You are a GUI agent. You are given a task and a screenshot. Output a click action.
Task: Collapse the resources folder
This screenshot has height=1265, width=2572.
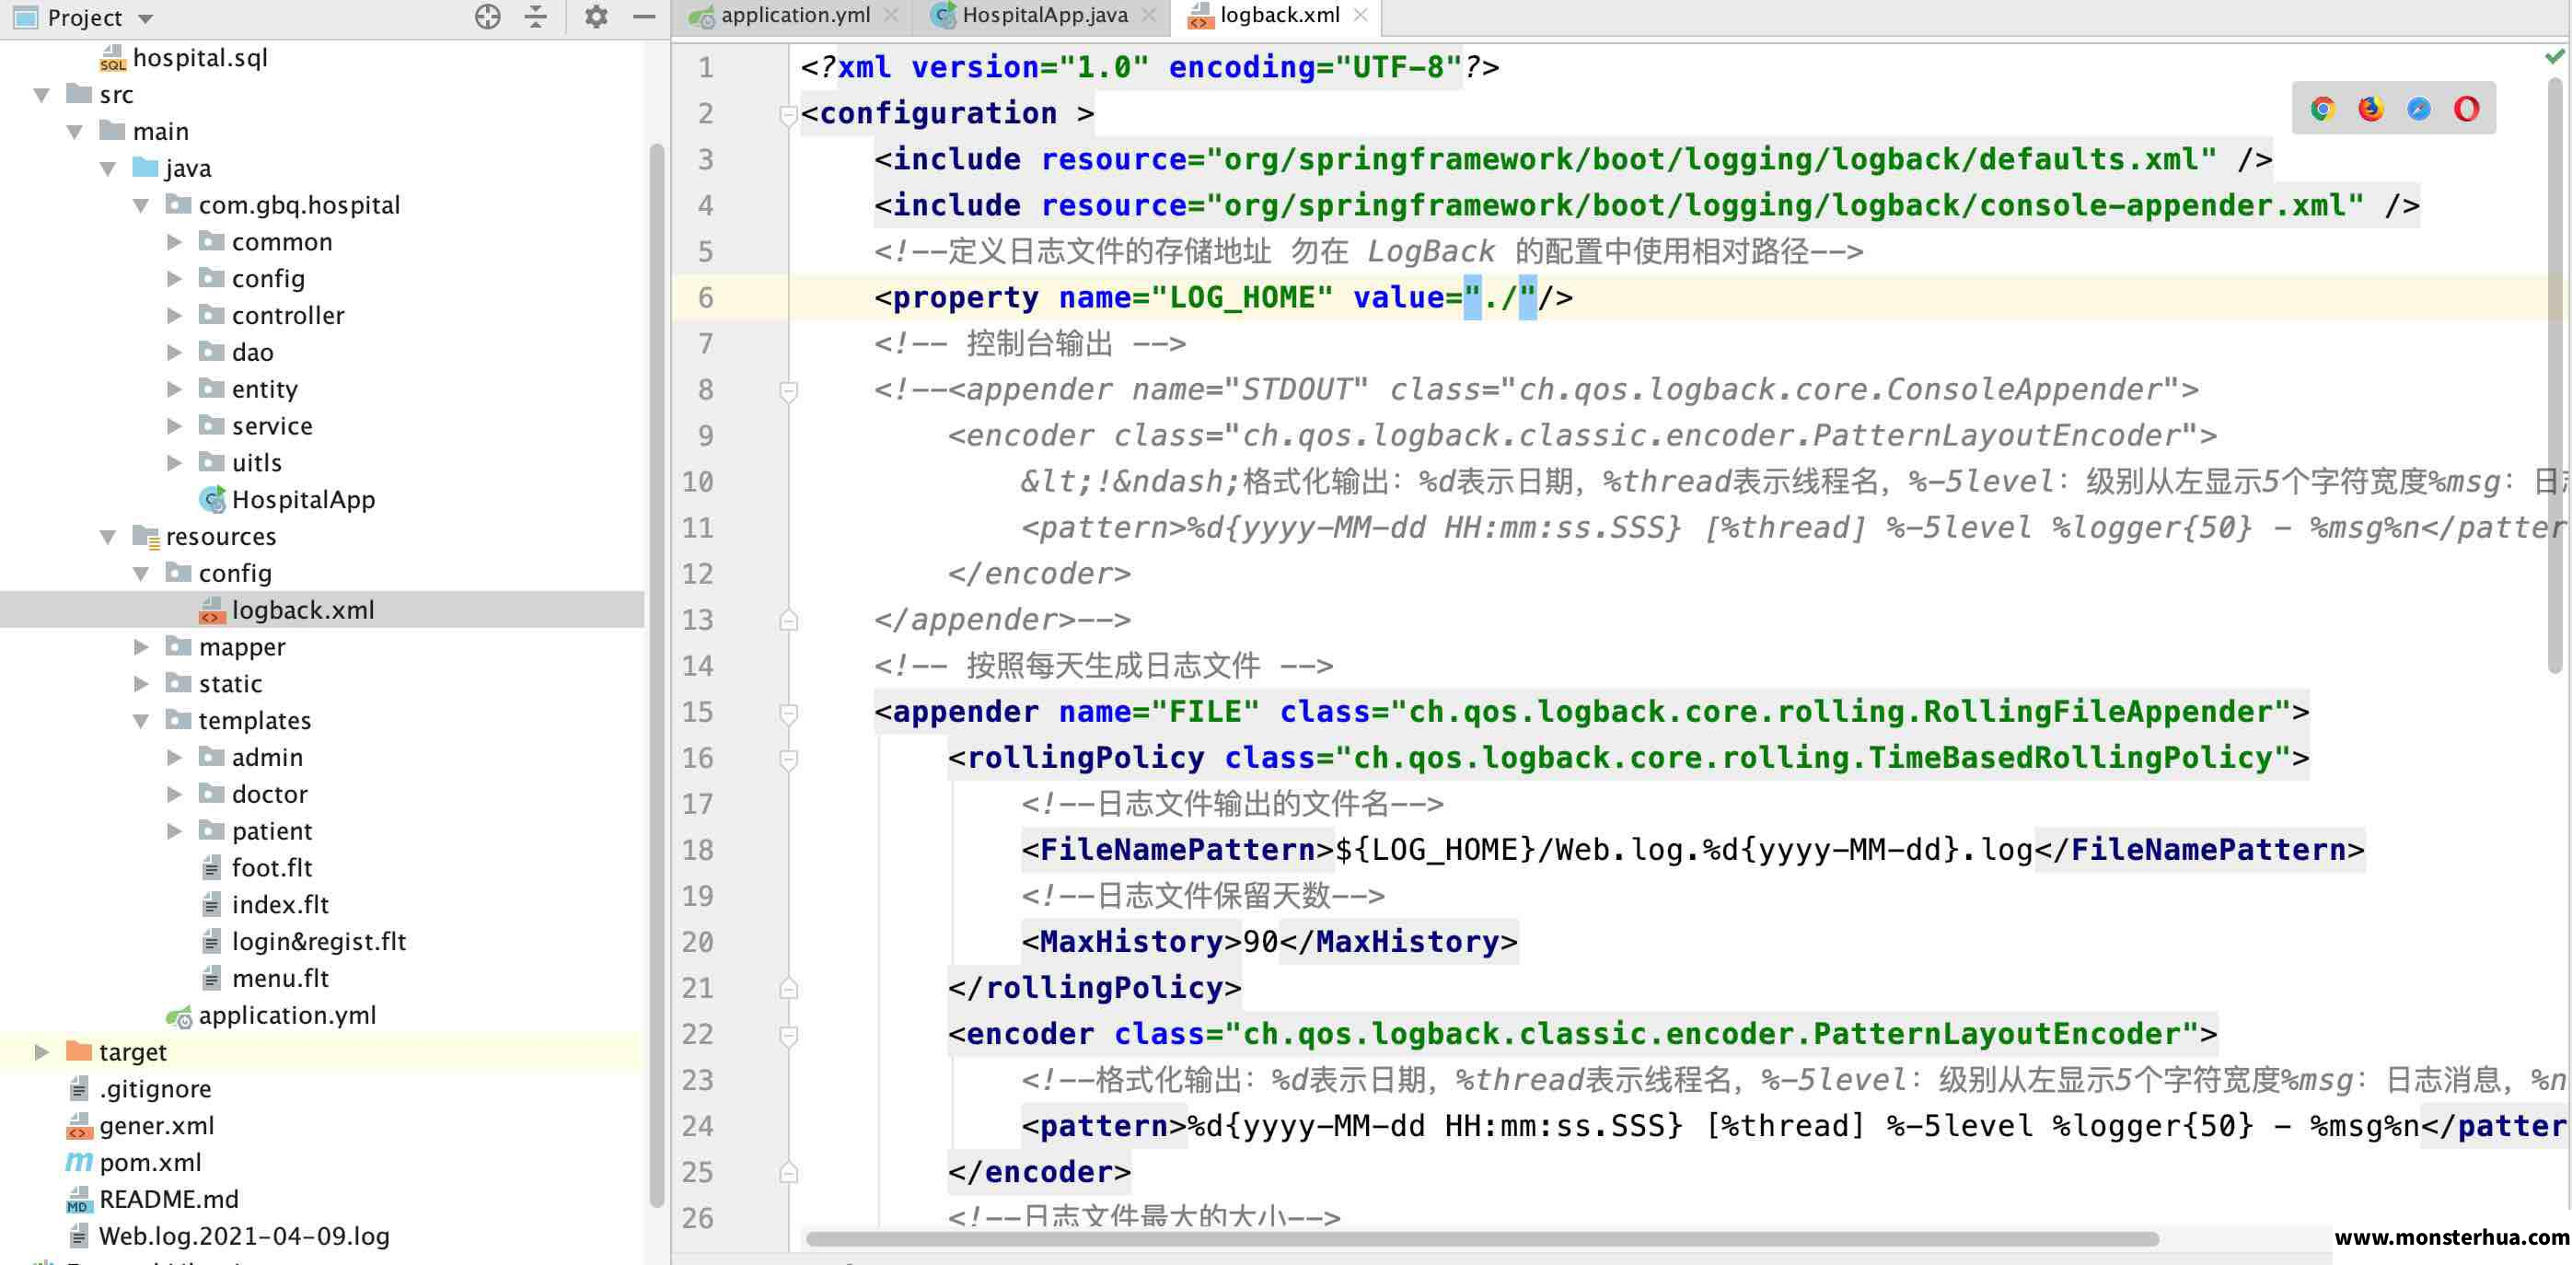point(108,537)
